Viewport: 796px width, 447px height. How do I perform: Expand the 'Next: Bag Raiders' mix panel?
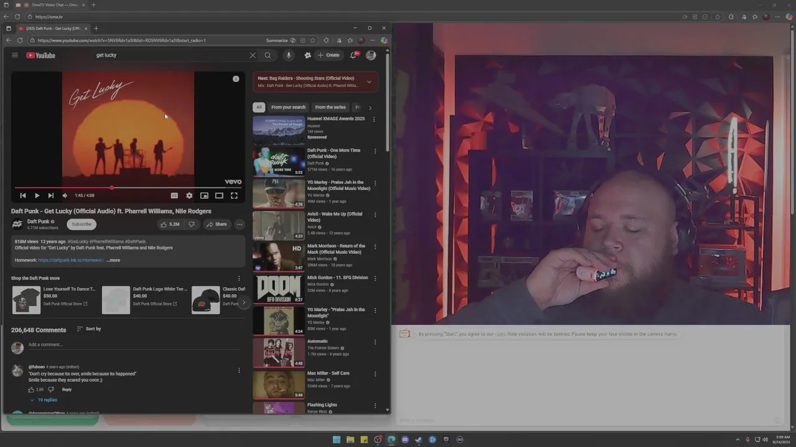pyautogui.click(x=369, y=82)
